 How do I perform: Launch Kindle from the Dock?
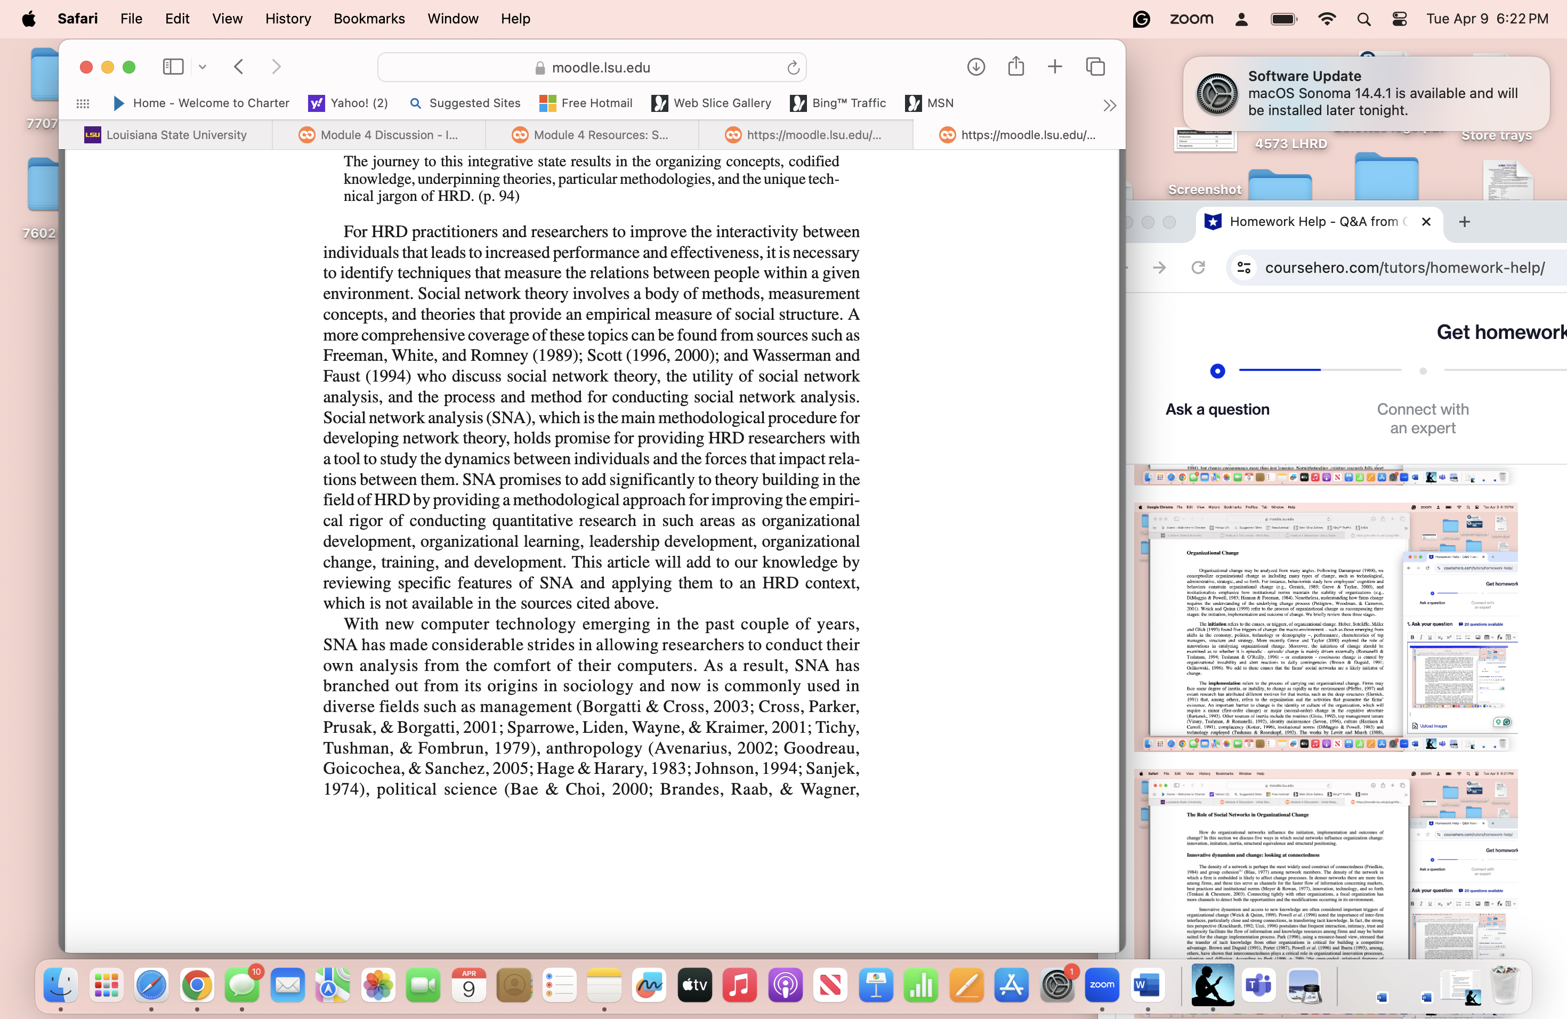pos(1214,986)
